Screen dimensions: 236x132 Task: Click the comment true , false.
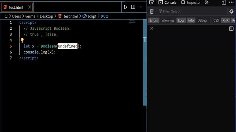[x=41, y=34]
